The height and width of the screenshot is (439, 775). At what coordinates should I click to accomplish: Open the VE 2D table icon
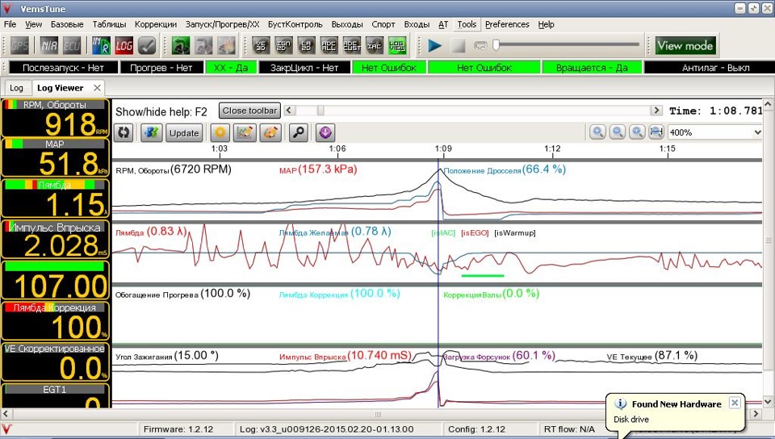point(261,46)
